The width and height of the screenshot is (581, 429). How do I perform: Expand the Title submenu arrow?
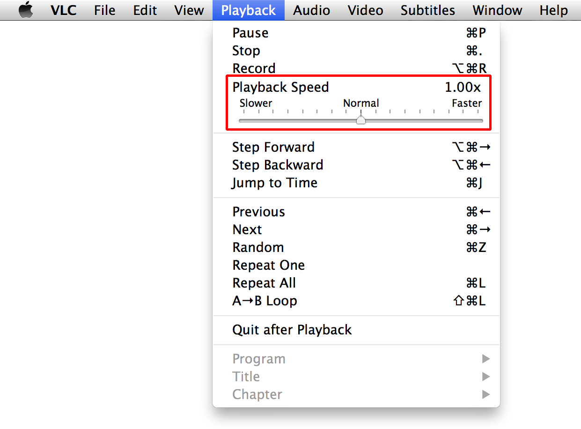coord(485,376)
